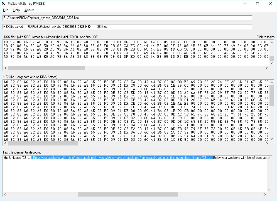Open the File menu

tap(6, 10)
